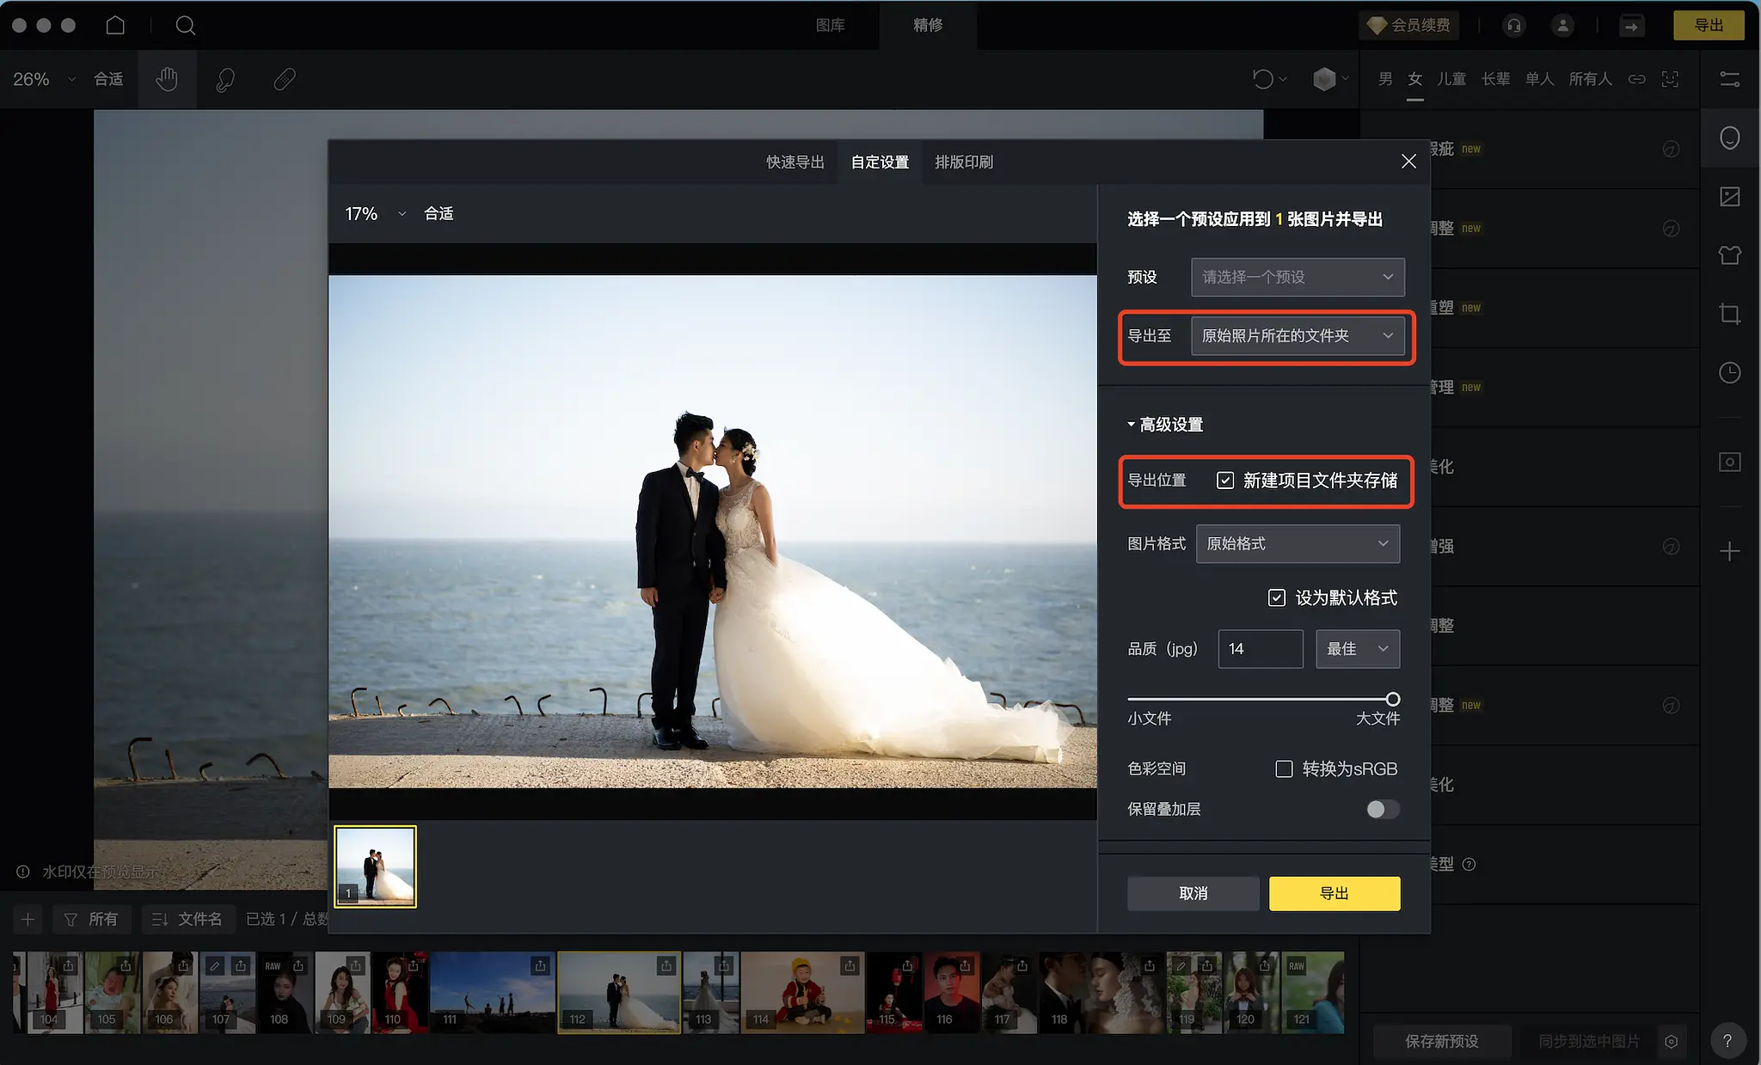Click the jpg quality value field
1761x1065 pixels.
pos(1260,649)
